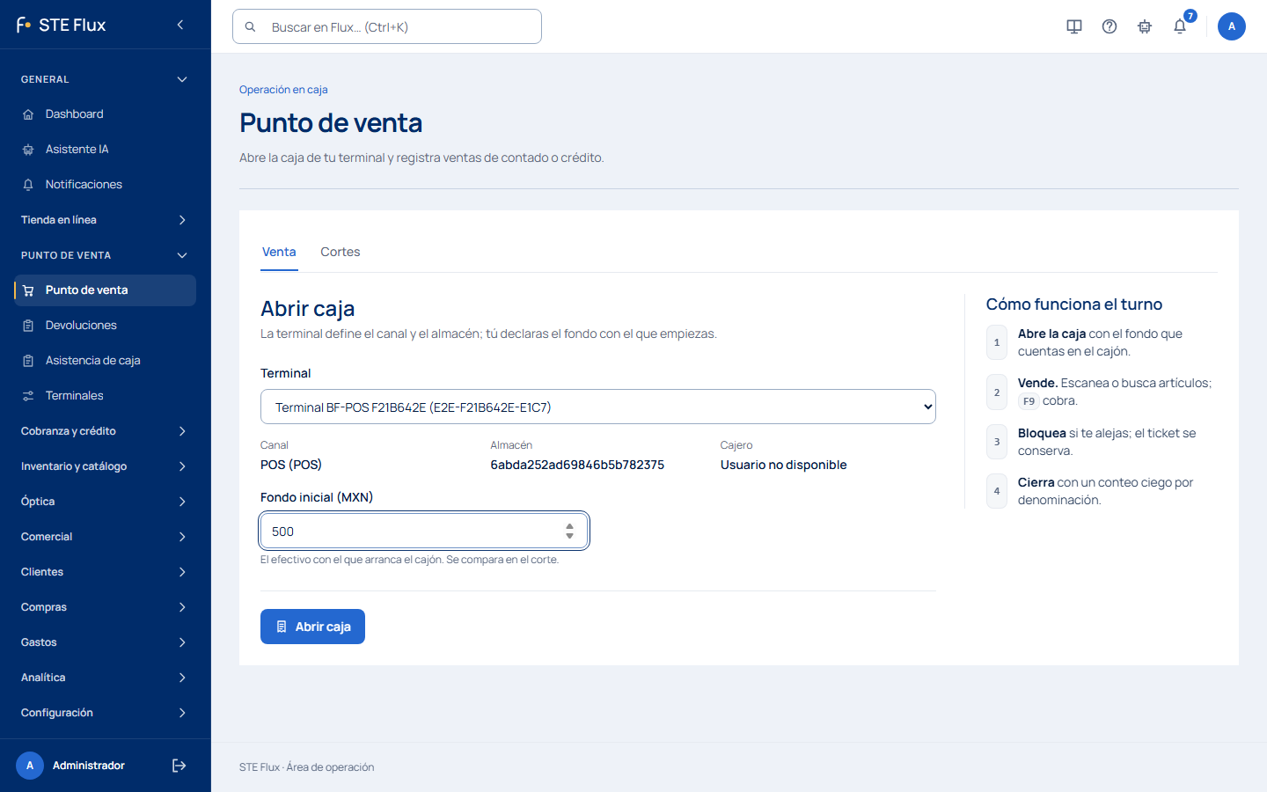Open Notificaciones in the sidebar
This screenshot has width=1267, height=792.
tap(106, 185)
